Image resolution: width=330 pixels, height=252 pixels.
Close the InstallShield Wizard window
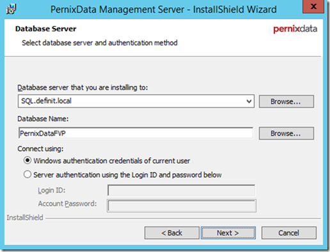coord(313,6)
